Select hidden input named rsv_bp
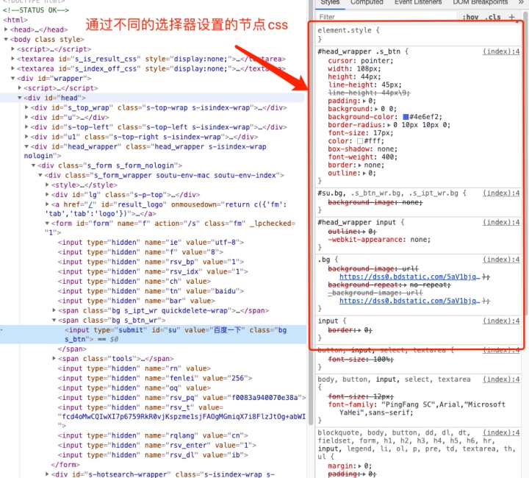This screenshot has width=529, height=478. (x=151, y=262)
